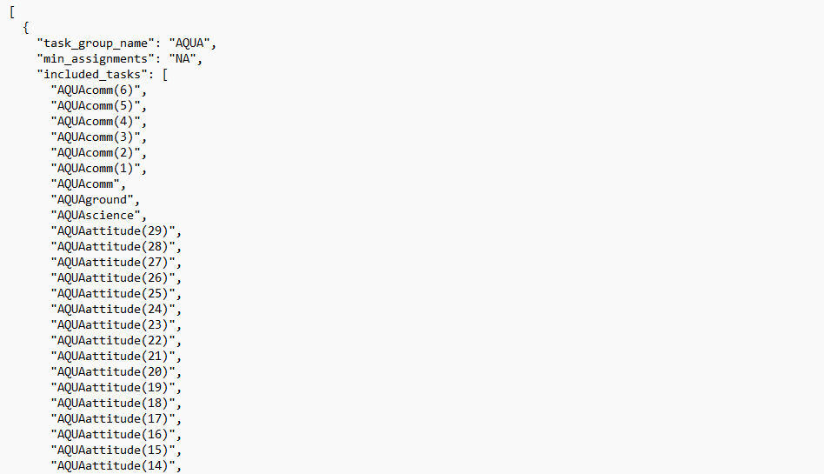Click the "AQUAattitude(15)" entry
824x474 pixels.
tap(116, 450)
